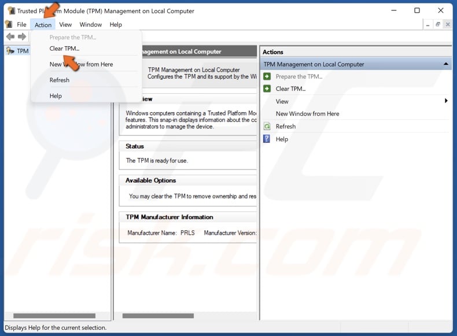Screen dimensions: 457x336
Task: Click 'The TPM is ready for use.' text
Action: click(157, 161)
